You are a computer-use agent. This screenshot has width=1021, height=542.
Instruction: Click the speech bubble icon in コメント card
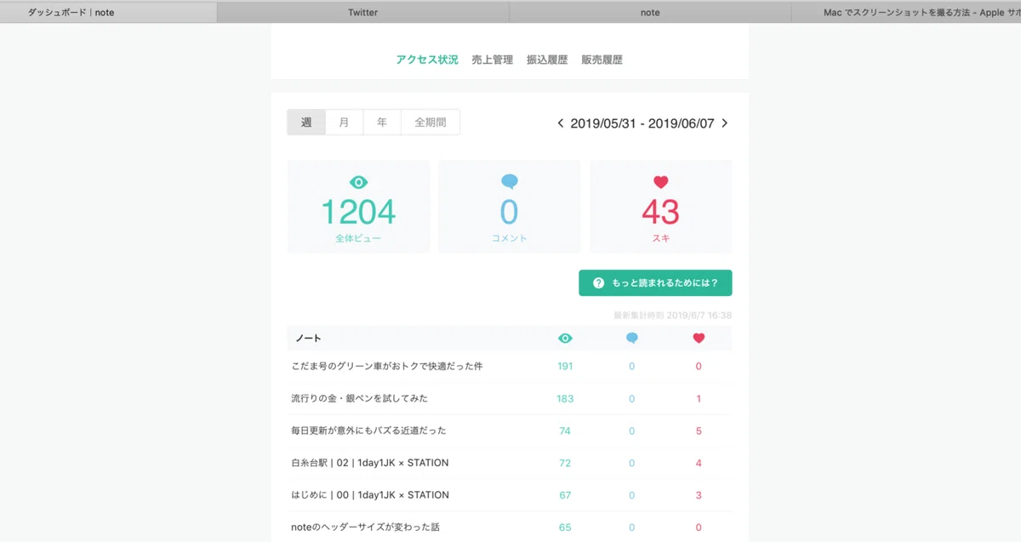click(509, 181)
